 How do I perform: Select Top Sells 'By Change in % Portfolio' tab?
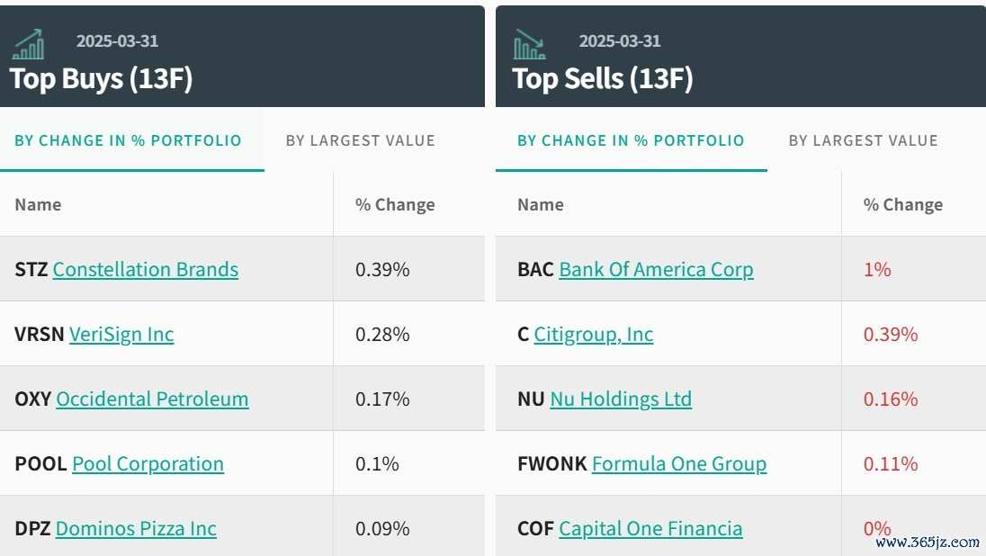(x=631, y=140)
